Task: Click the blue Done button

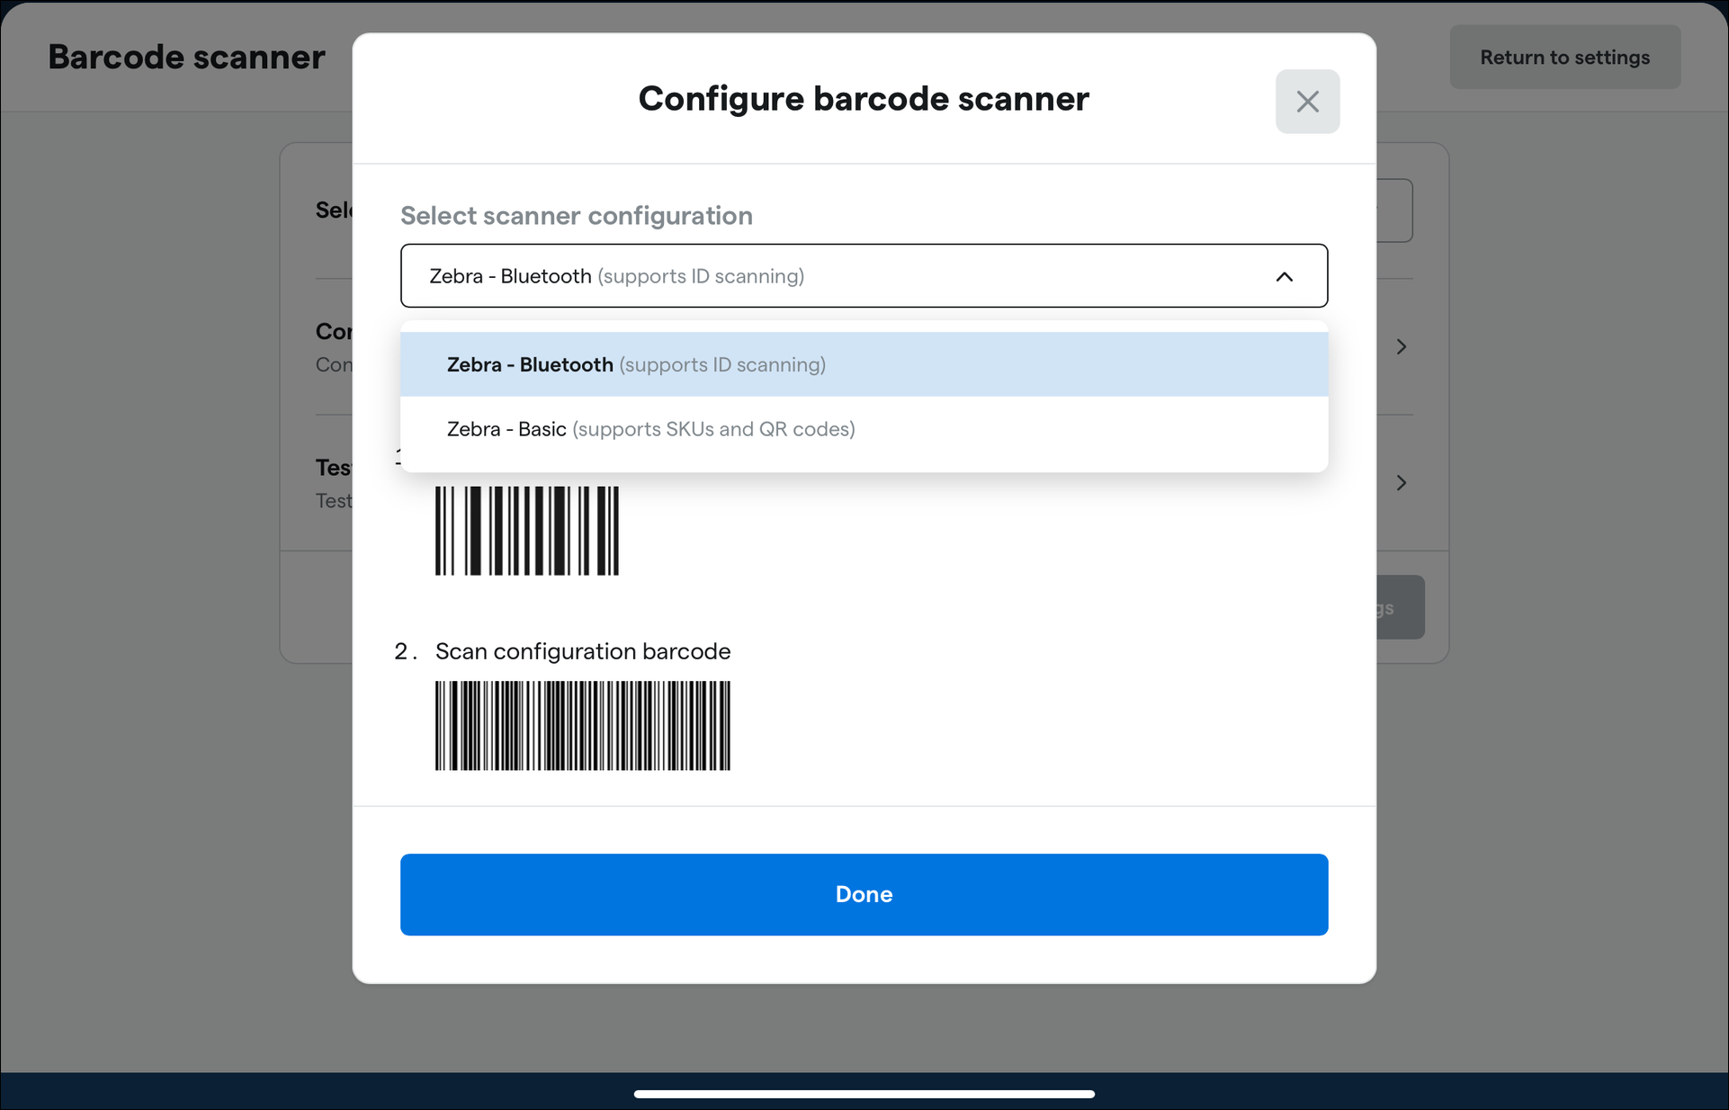Action: point(864,894)
